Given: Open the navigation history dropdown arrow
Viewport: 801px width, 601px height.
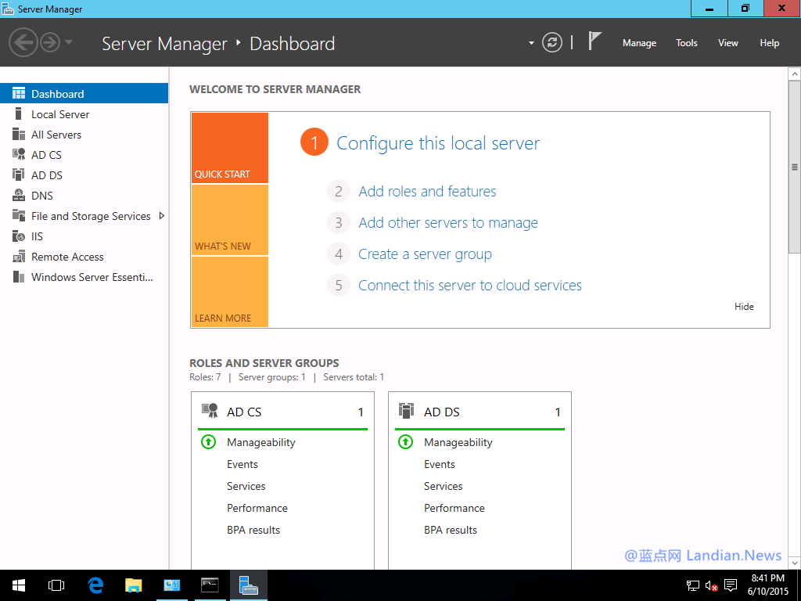Looking at the screenshot, I should (x=67, y=44).
